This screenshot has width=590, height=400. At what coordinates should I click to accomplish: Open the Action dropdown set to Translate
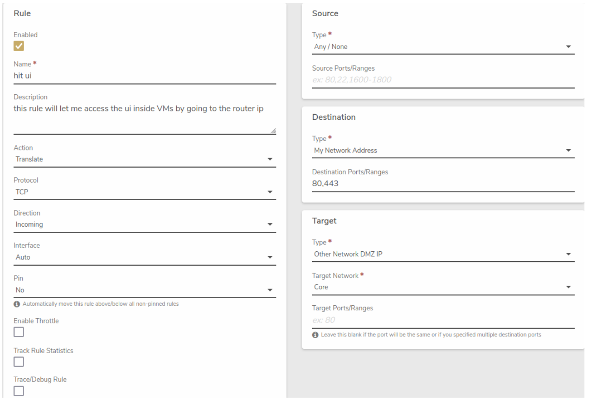tap(145, 159)
